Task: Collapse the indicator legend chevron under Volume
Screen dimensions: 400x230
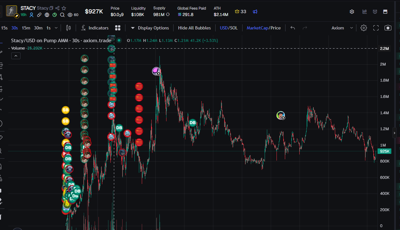Action: [16, 56]
